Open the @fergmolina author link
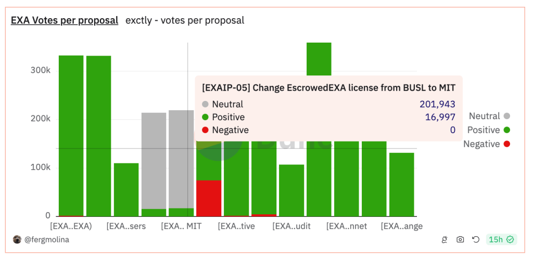The height and width of the screenshot is (258, 533). click(x=47, y=240)
